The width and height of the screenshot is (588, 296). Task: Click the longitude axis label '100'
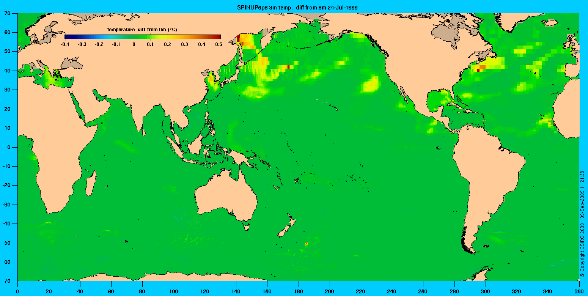tap(173, 292)
